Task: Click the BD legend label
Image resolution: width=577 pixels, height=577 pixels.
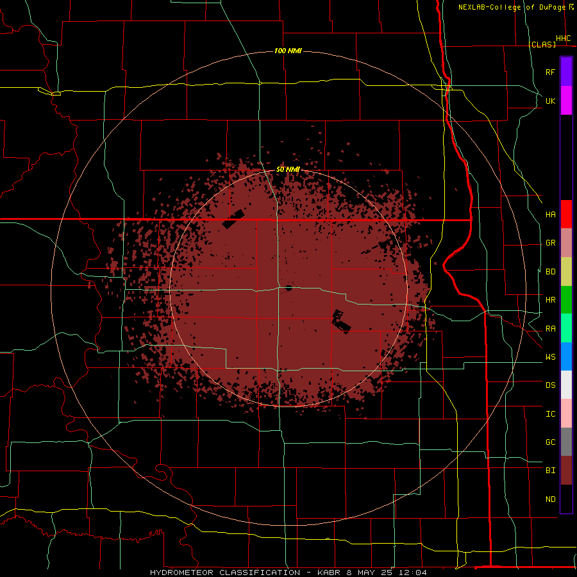Action: pos(550,272)
